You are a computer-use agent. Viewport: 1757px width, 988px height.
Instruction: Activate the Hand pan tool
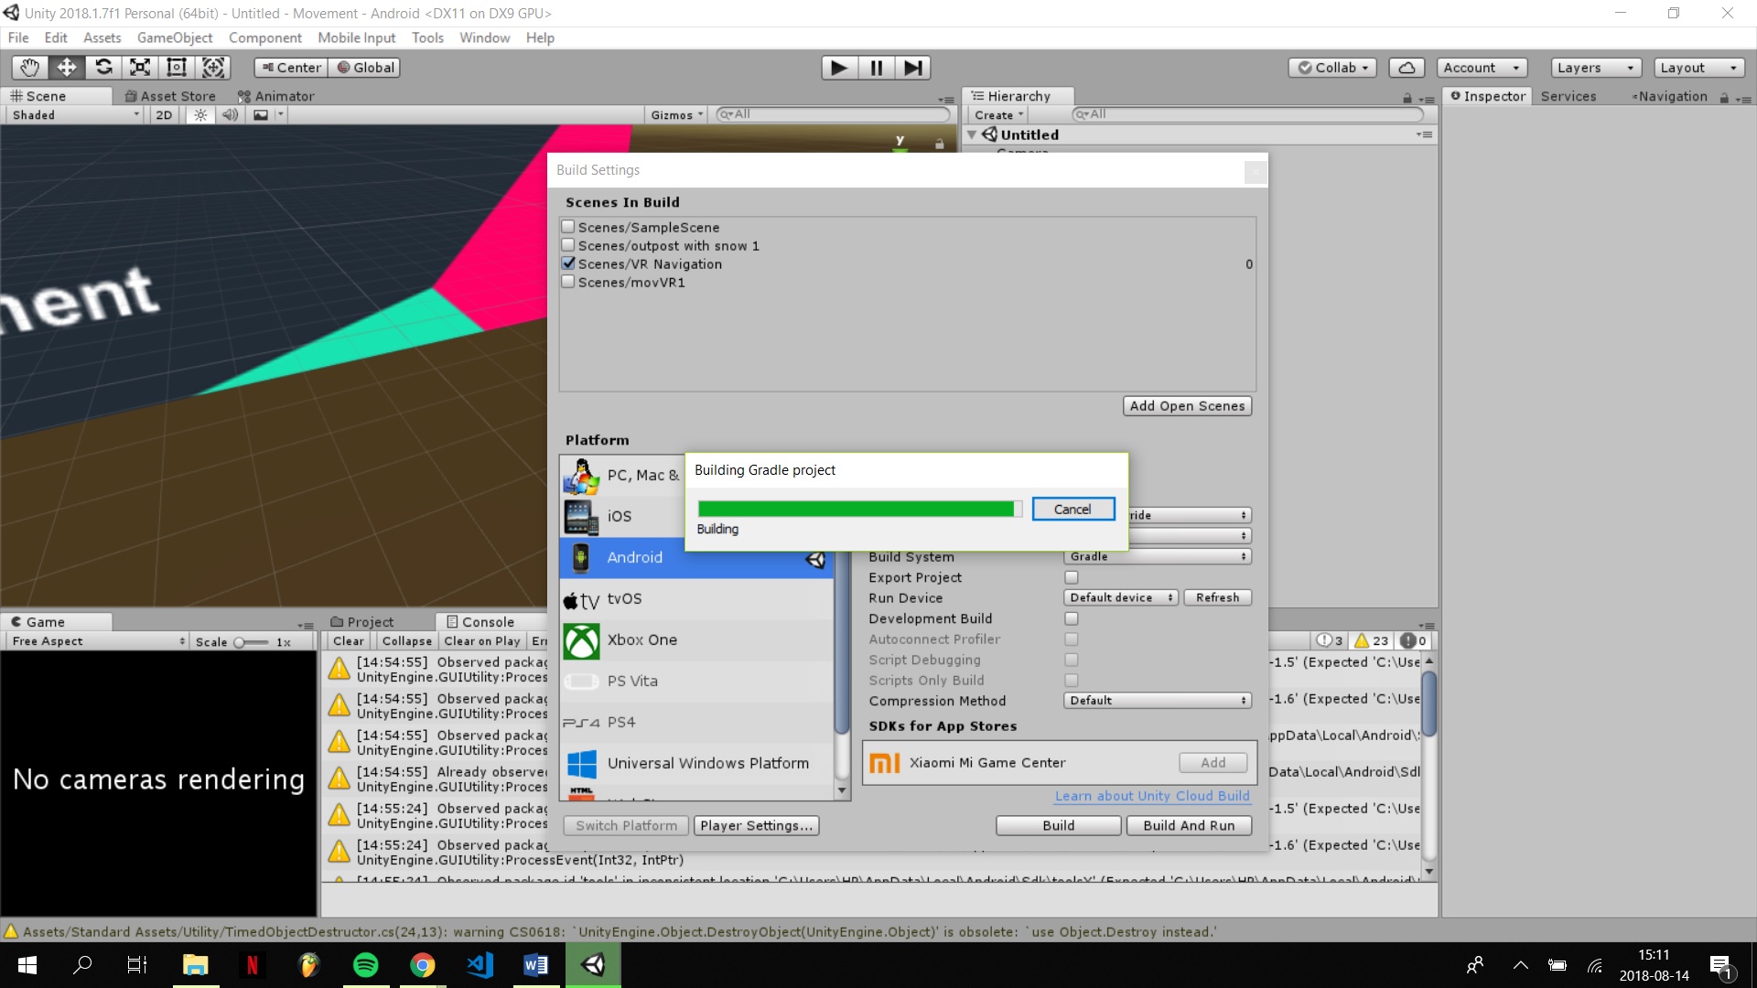28,67
